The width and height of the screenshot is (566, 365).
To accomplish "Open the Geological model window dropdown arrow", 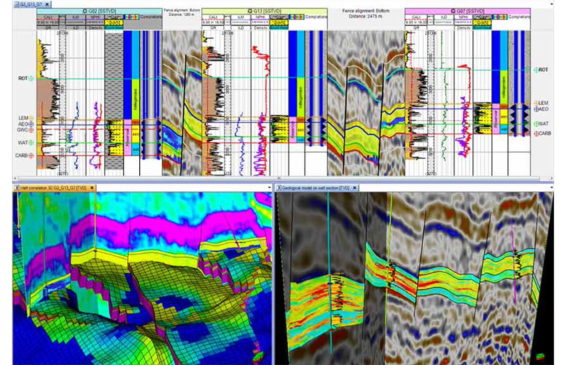I will [551, 187].
